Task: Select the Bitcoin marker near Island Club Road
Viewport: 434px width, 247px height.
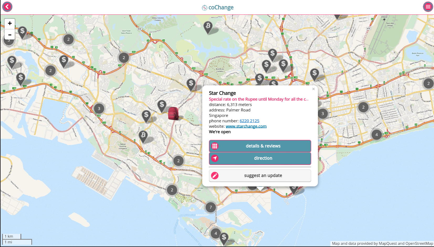Action: pos(208,27)
